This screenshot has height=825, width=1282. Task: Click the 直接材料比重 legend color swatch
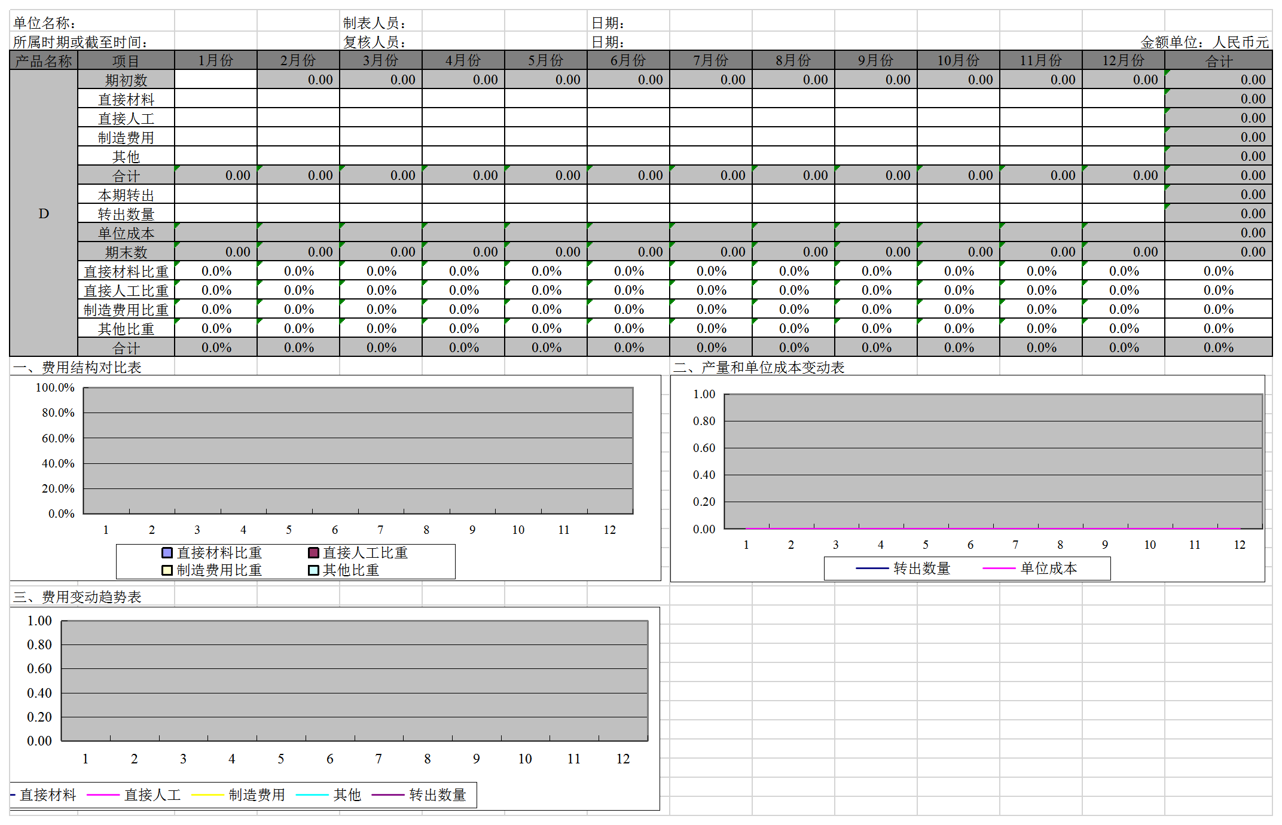pos(167,553)
